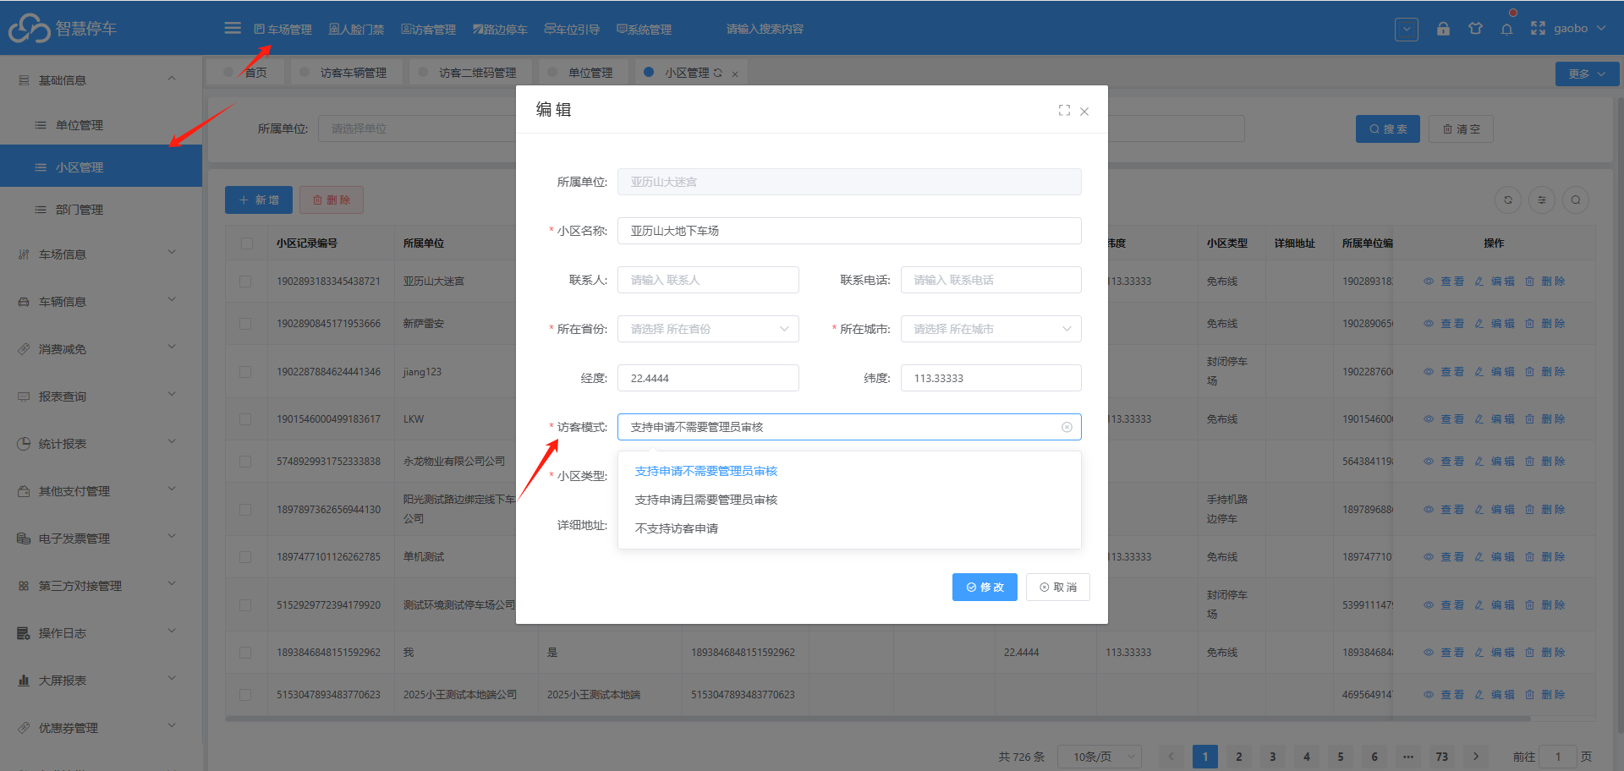Delete the LKW row
This screenshot has height=771, width=1624.
coord(1545,419)
